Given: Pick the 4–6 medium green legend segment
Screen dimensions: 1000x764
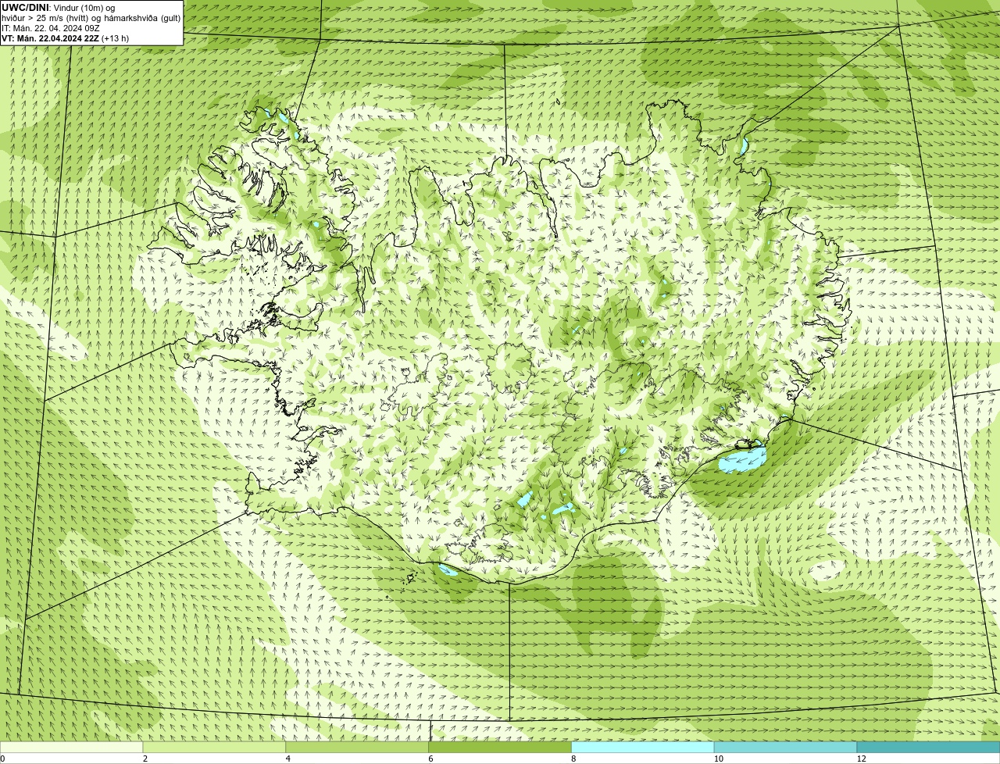Looking at the screenshot, I should click(357, 747).
